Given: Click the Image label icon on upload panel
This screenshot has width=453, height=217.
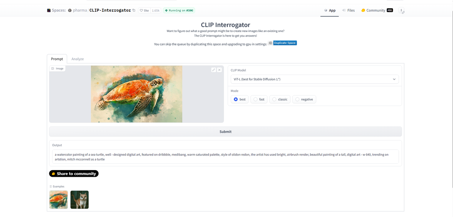Looking at the screenshot, I should pyautogui.click(x=53, y=68).
